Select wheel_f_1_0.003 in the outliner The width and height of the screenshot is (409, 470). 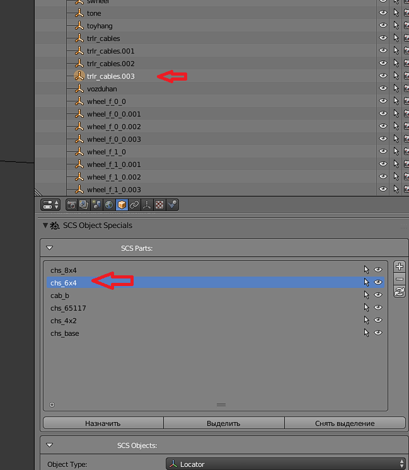point(113,190)
